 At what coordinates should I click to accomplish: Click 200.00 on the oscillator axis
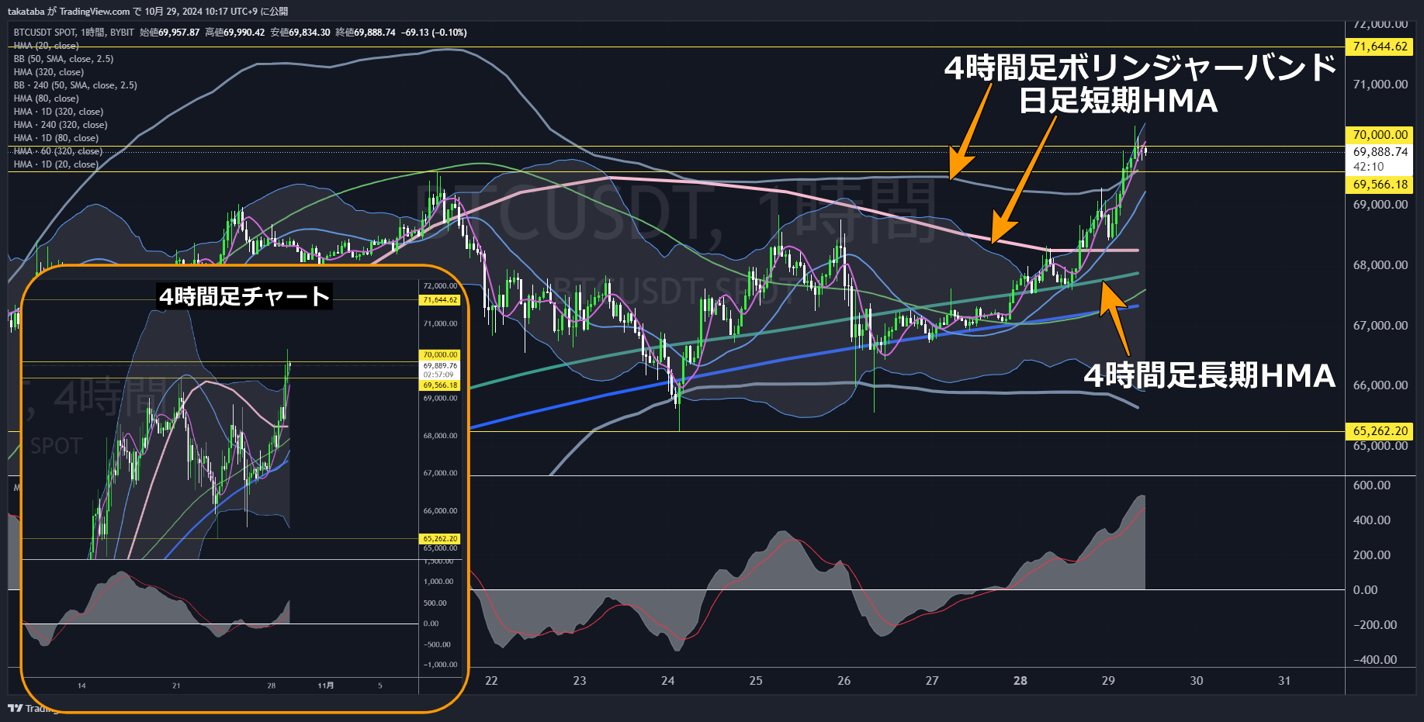click(1371, 555)
